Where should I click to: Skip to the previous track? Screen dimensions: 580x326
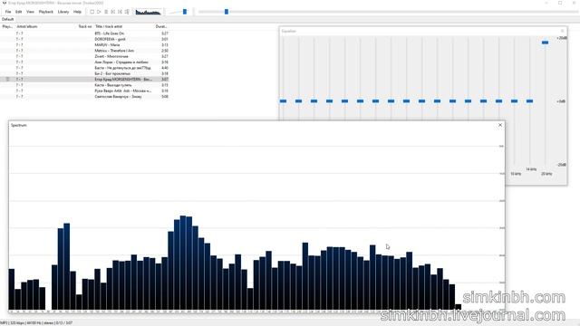tap(113, 12)
